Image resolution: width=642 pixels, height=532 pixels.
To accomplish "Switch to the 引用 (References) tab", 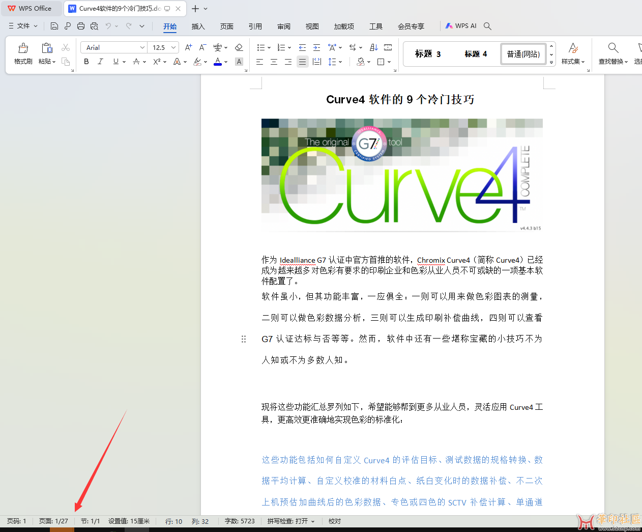I will pos(255,26).
